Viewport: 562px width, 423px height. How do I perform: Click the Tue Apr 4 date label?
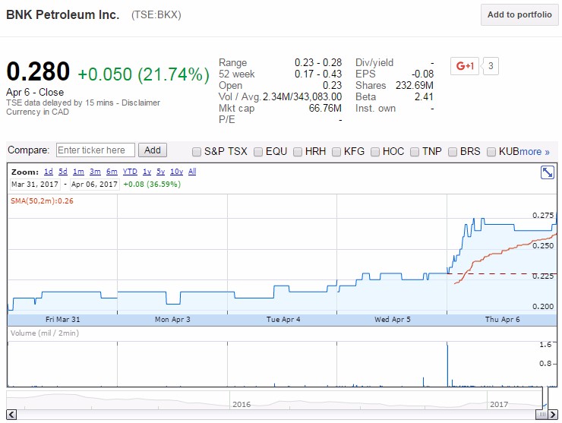283,320
